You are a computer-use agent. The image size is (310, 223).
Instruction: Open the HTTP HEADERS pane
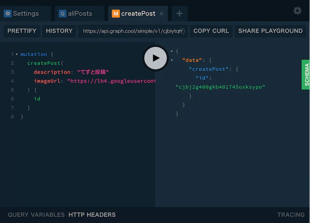(92, 215)
